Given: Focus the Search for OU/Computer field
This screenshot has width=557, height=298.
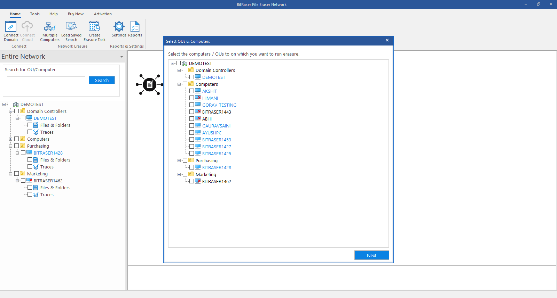Looking at the screenshot, I should point(46,80).
